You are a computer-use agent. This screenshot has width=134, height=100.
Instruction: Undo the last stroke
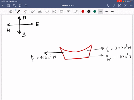click(108, 6)
